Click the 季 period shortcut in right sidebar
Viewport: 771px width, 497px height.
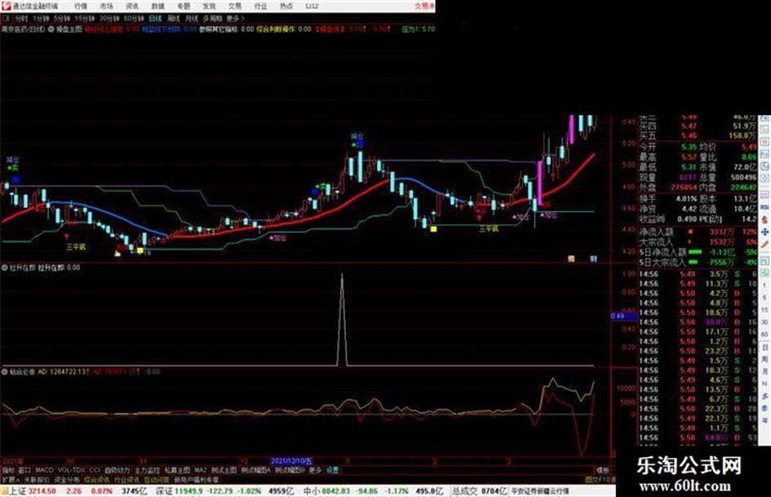pyautogui.click(x=764, y=408)
